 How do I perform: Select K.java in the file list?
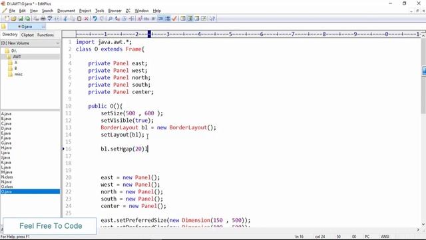tap(6, 163)
